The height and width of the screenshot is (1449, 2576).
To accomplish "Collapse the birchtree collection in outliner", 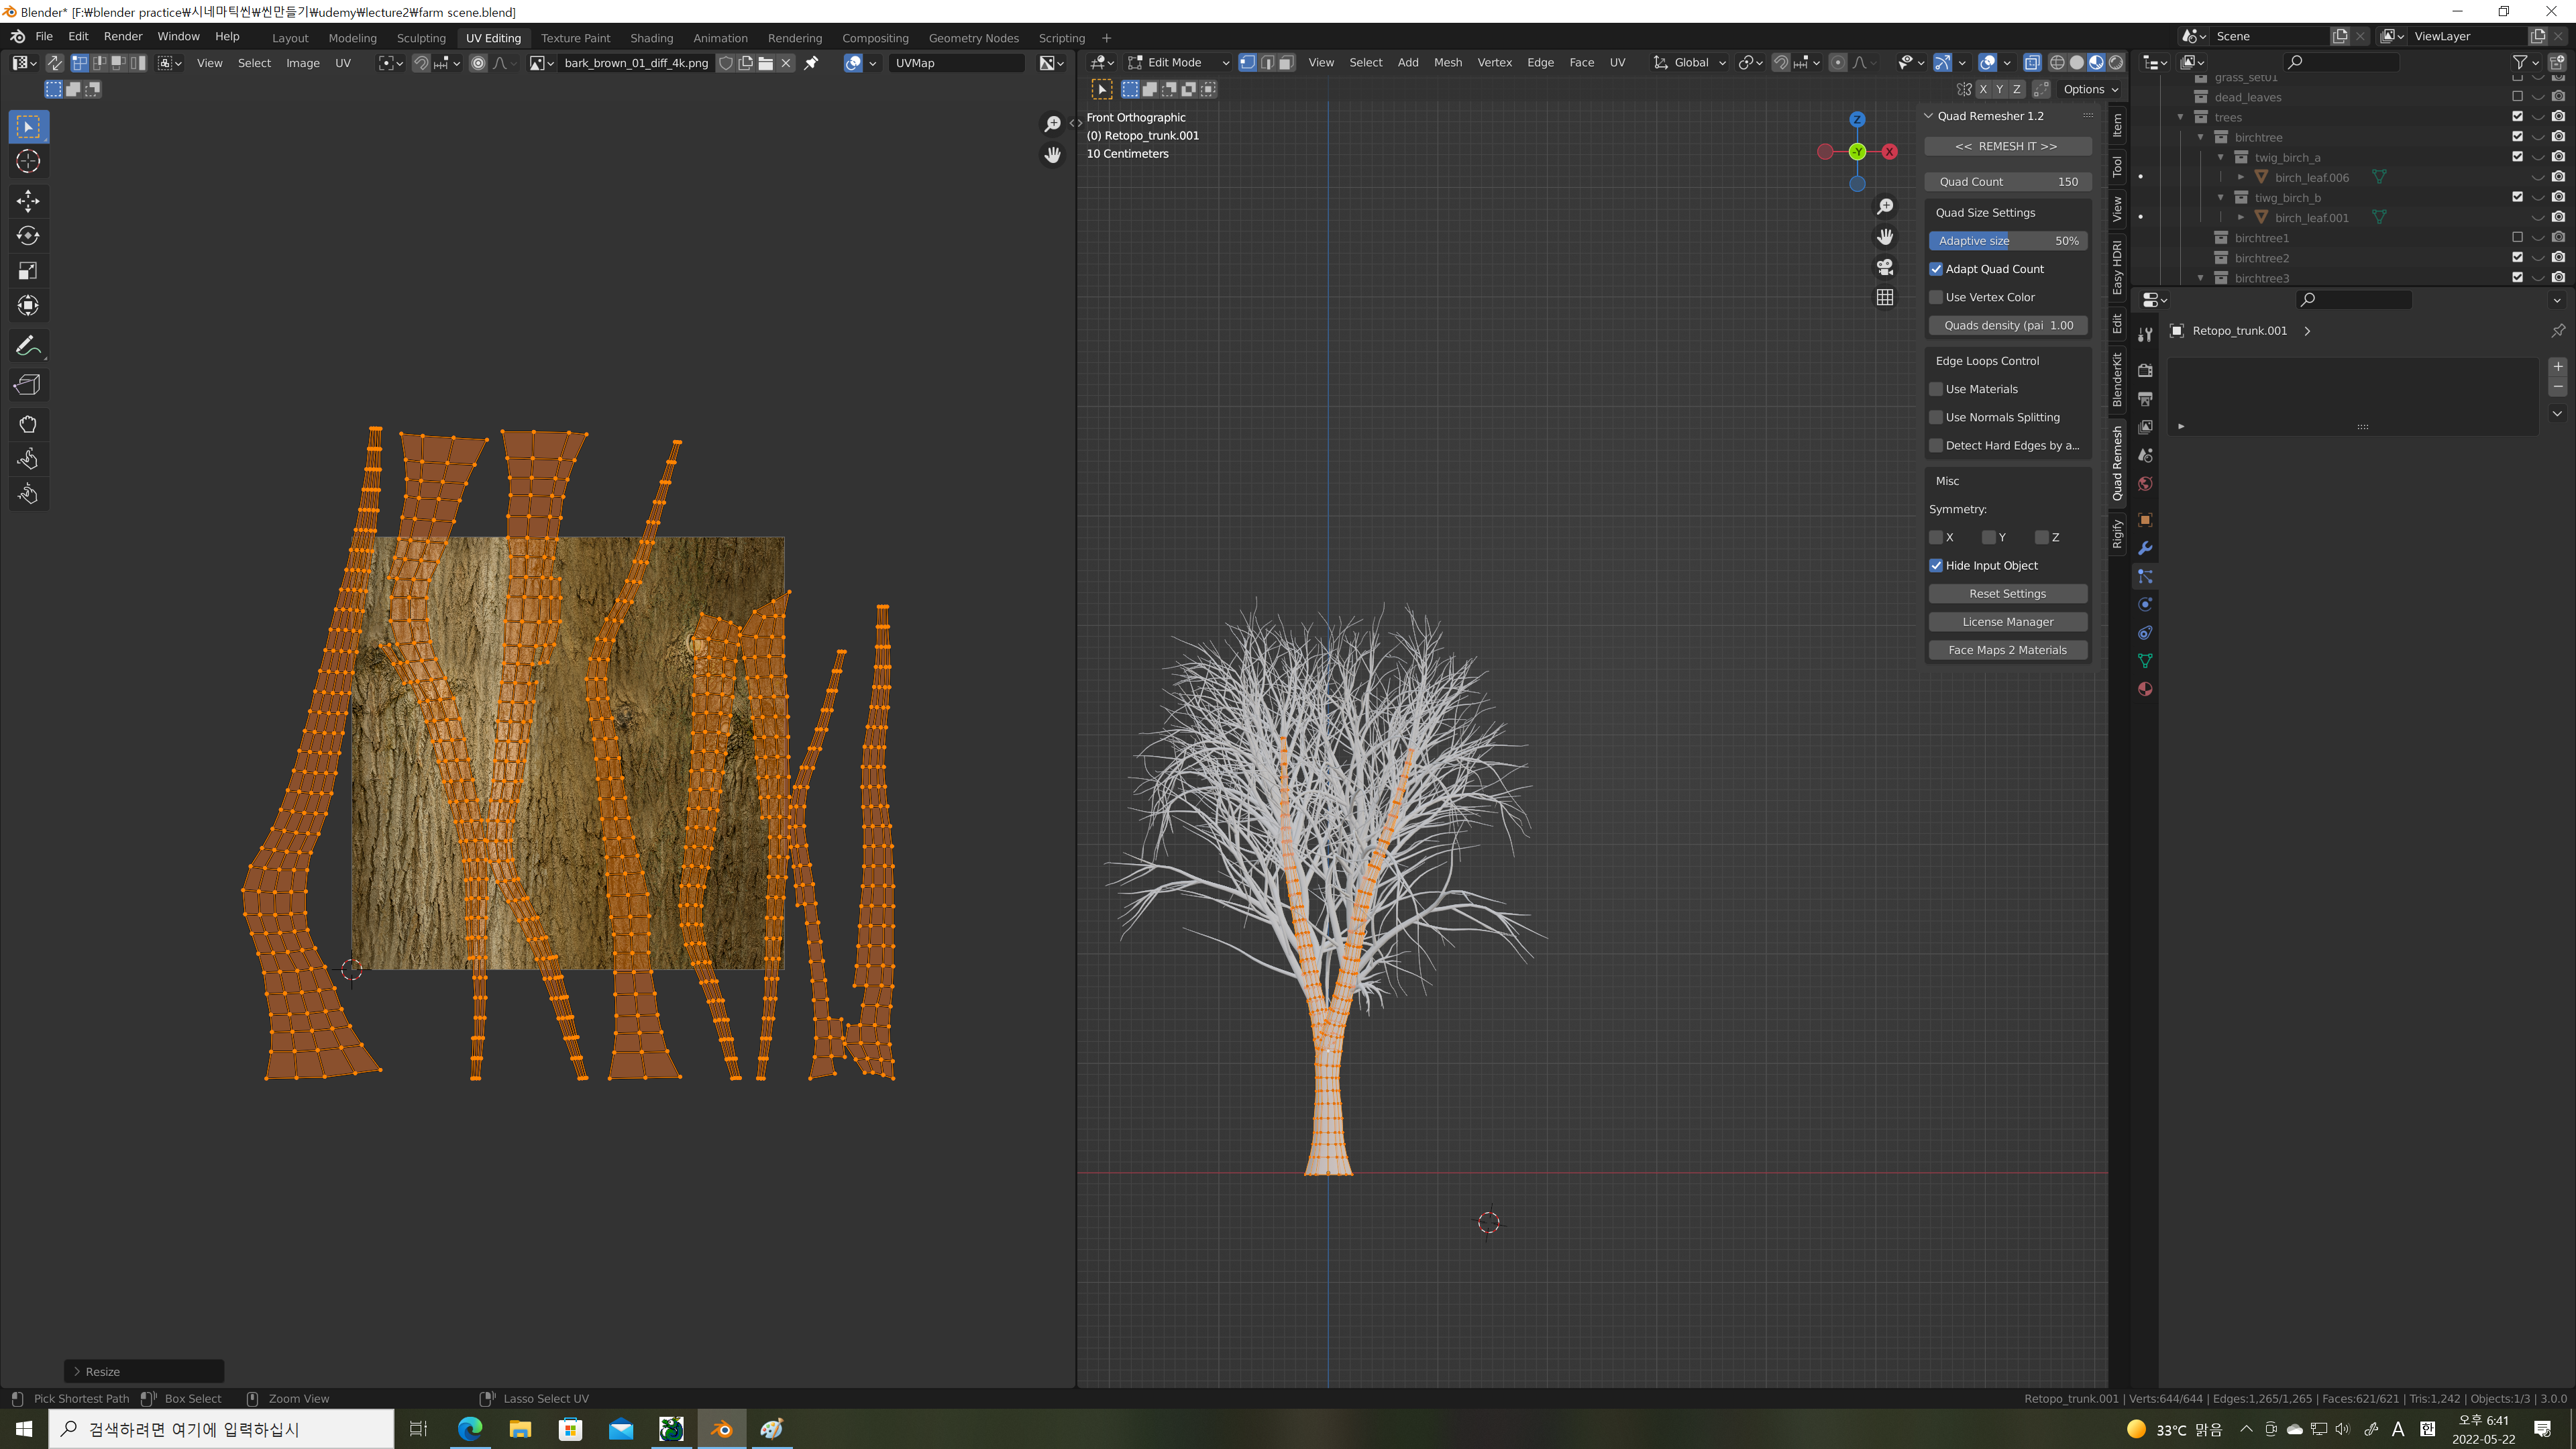I will [x=2201, y=137].
